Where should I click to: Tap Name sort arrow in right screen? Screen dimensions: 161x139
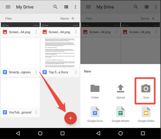(153, 19)
